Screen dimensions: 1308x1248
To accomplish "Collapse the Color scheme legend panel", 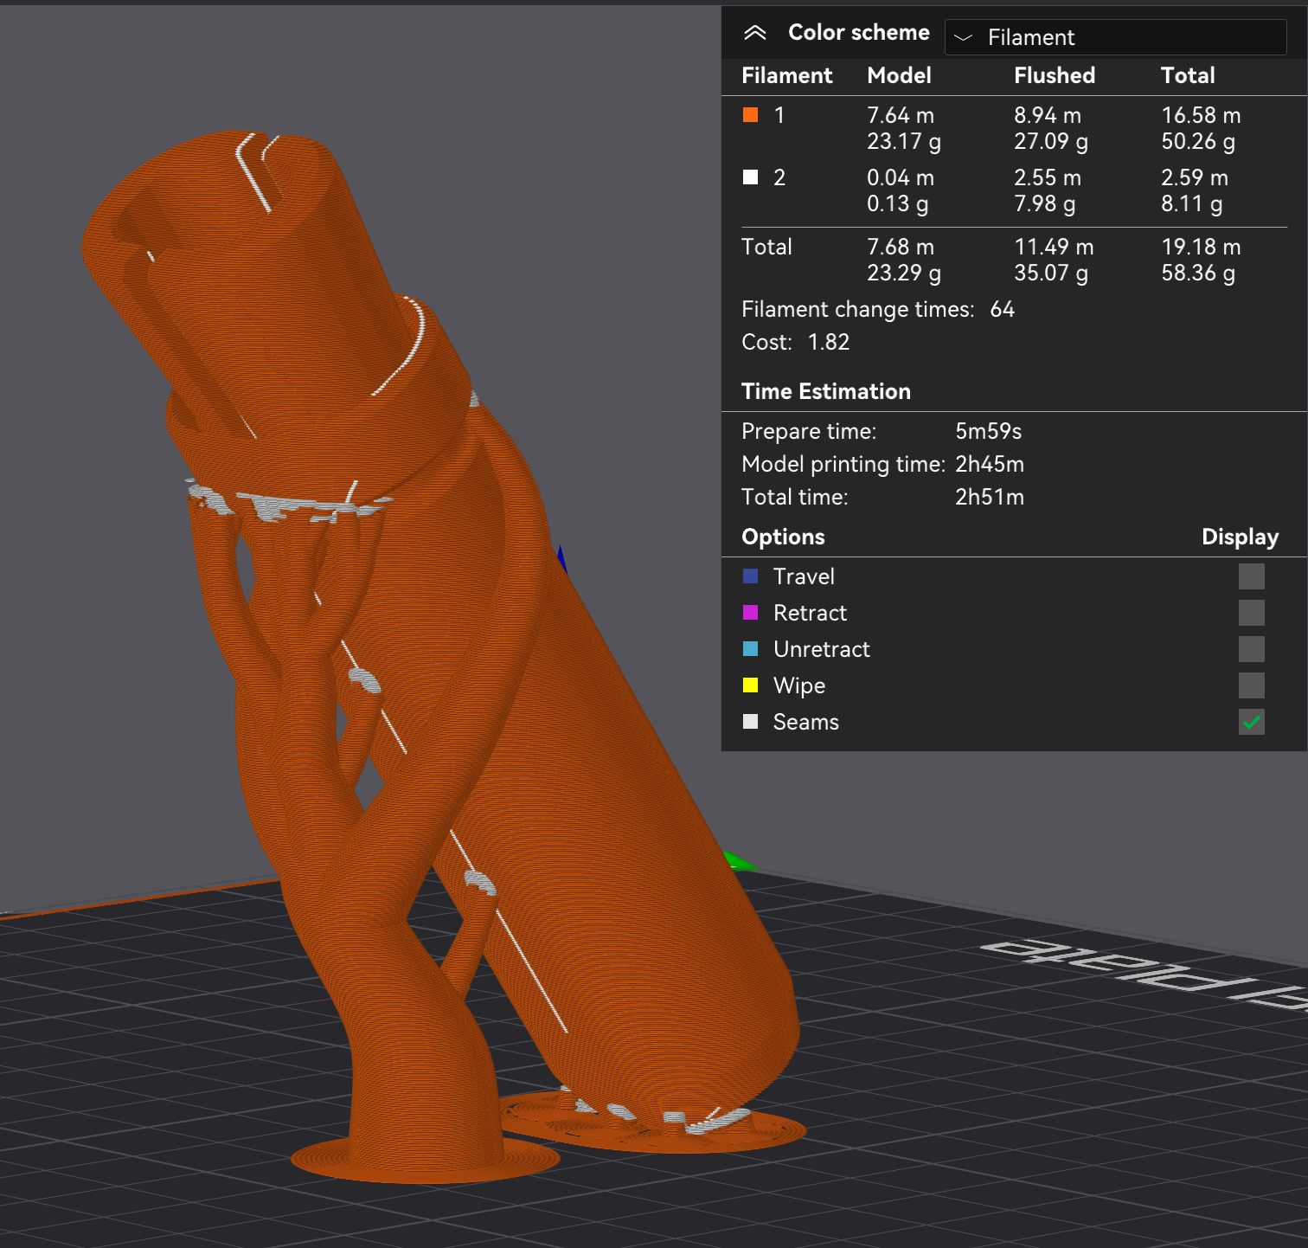I will [755, 33].
